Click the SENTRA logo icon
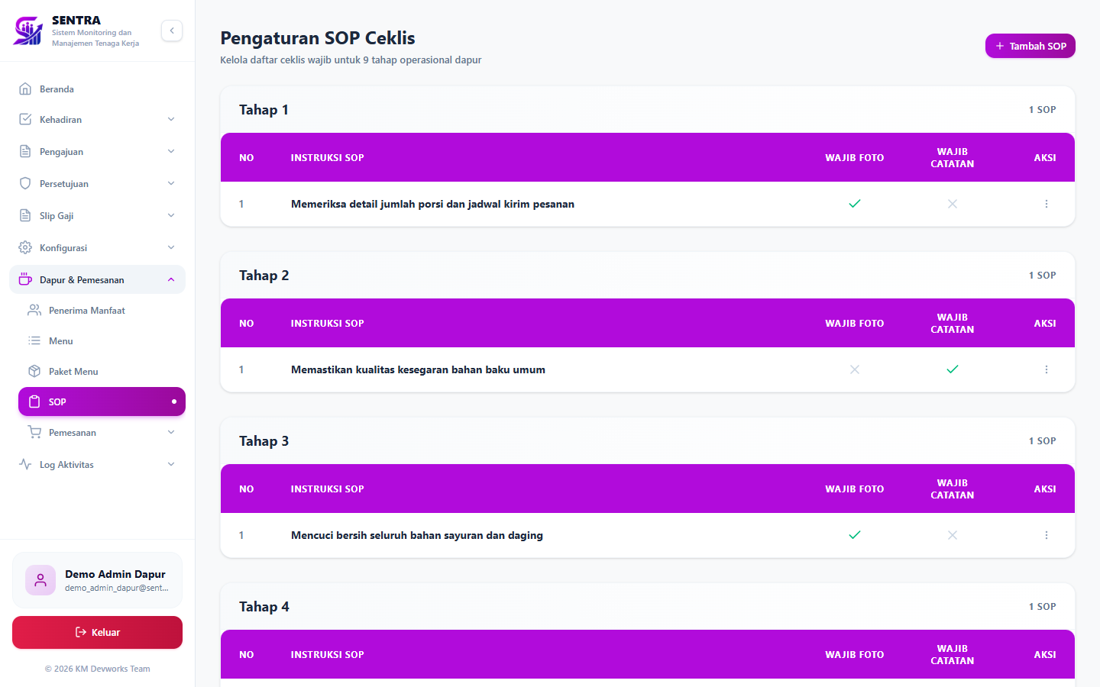Viewport: 1100px width, 687px height. point(28,31)
